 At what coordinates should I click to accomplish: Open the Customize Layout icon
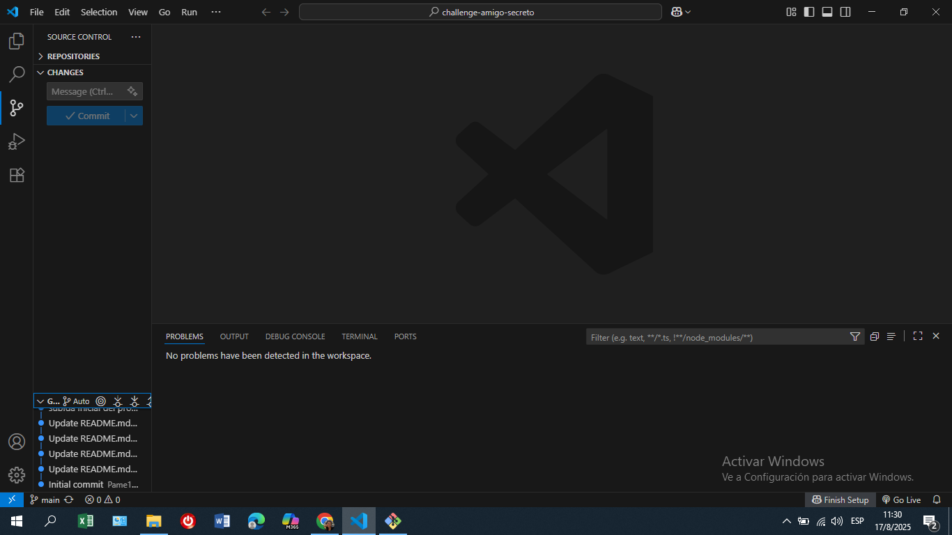tap(791, 12)
